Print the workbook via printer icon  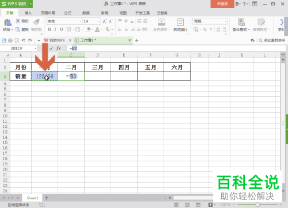pos(10,40)
